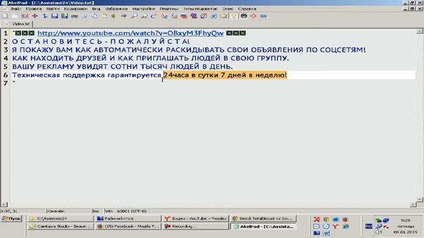
Task: Open the Найти menu
Action: click(x=53, y=9)
